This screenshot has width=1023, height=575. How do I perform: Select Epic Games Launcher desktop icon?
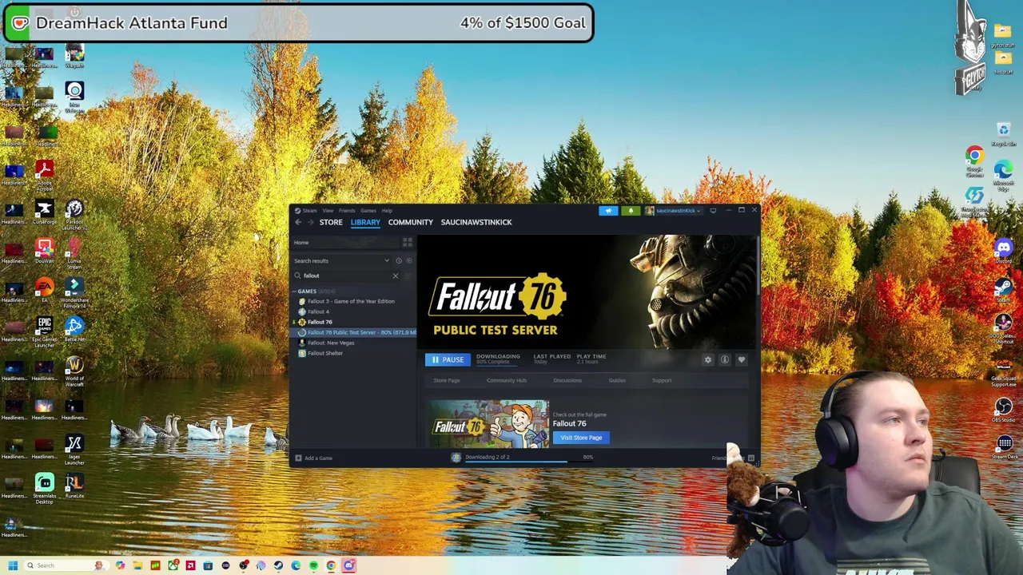[44, 331]
